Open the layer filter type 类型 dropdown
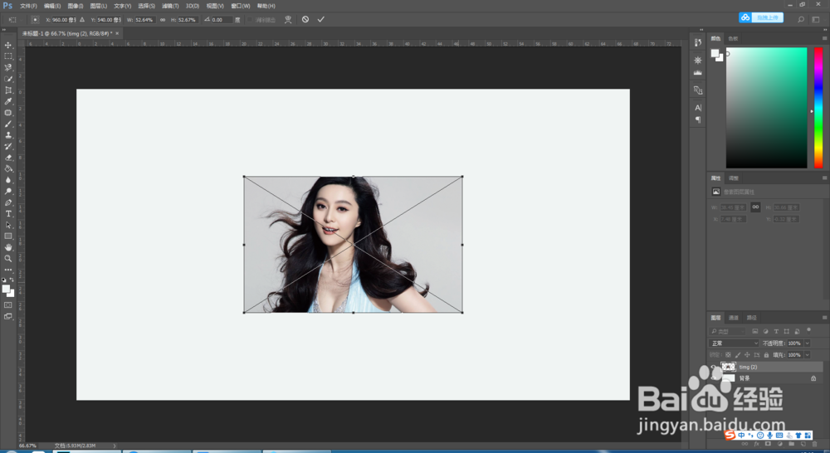 (x=727, y=331)
